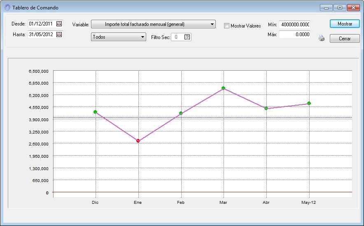
Task: Maximize the Tablero de Comando window
Action: (340, 7)
